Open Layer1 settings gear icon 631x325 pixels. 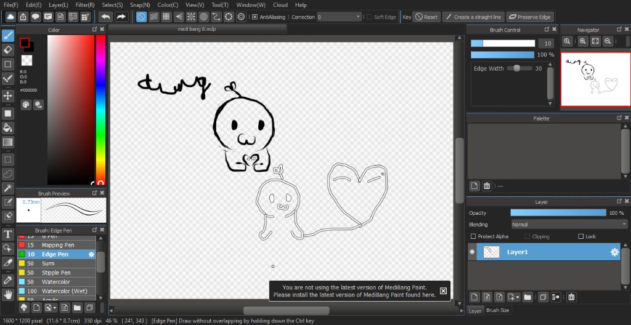614,252
